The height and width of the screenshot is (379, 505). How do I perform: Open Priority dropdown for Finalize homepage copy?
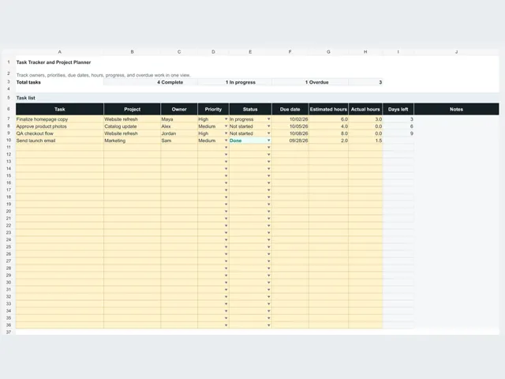(x=226, y=119)
